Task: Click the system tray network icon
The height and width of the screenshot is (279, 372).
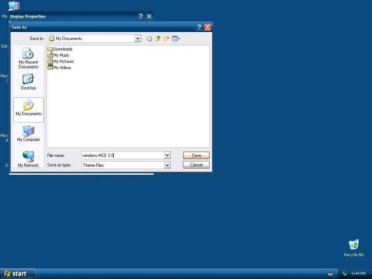Action: click(x=345, y=274)
